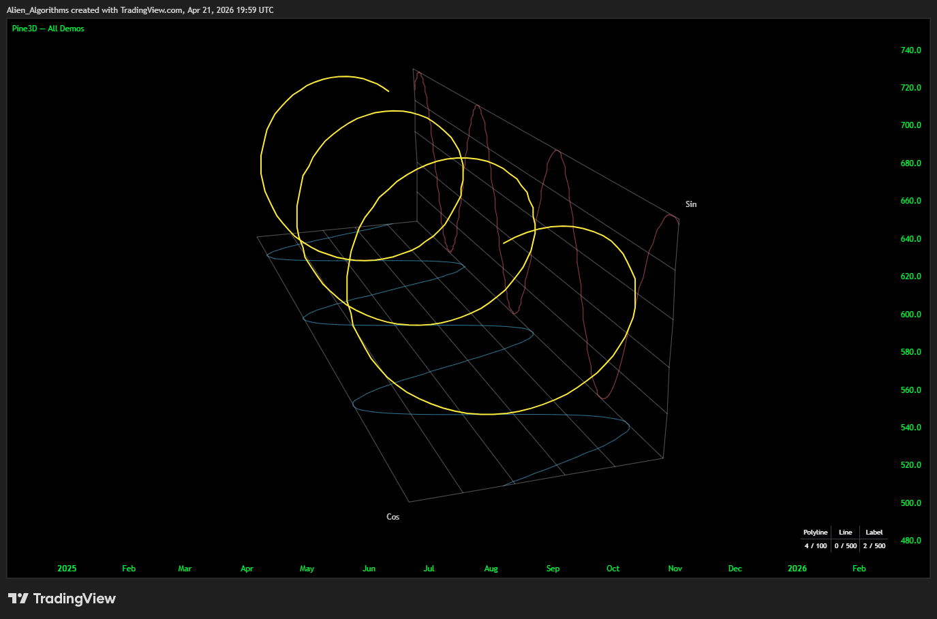Image resolution: width=937 pixels, height=619 pixels.
Task: Click the 0 / 500 line count cell
Action: click(846, 546)
